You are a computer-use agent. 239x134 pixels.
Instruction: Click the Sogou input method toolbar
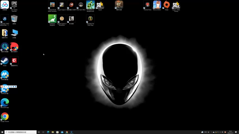[x=9, y=87]
